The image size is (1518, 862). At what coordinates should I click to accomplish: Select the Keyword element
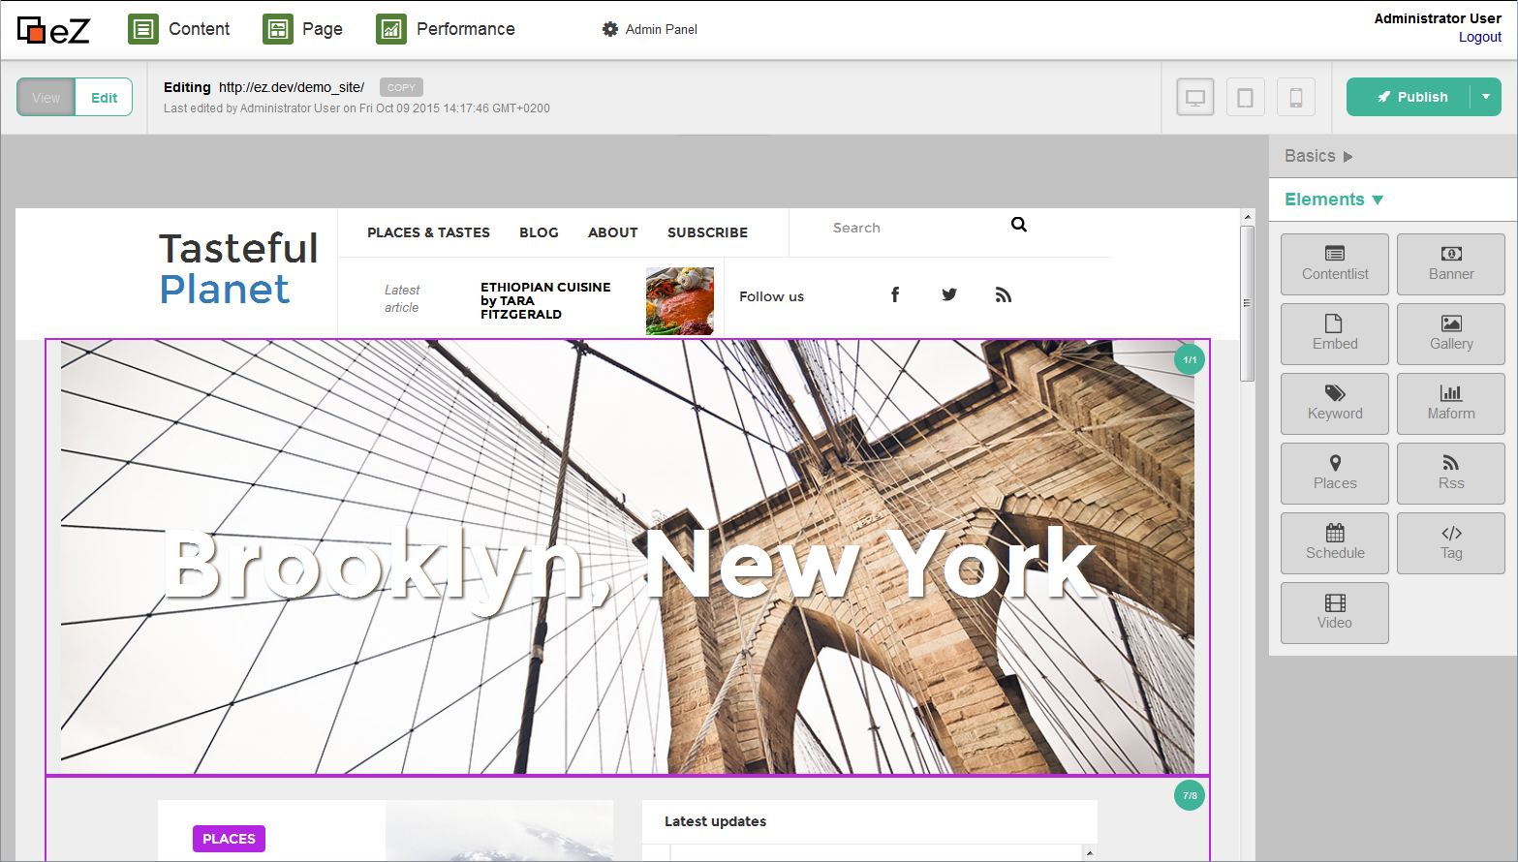pos(1335,404)
